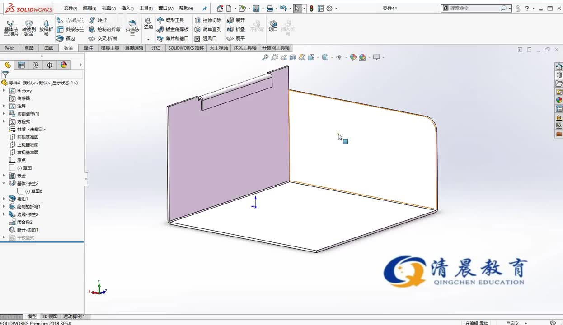563x325 pixels.
Task: Open the DimXpertManager crosshair panel tab
Action: click(49, 65)
